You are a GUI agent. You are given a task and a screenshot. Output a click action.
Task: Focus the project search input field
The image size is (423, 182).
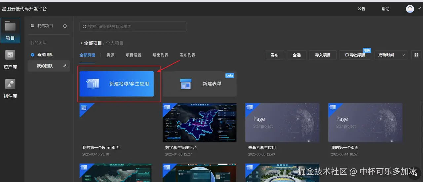(x=133, y=26)
